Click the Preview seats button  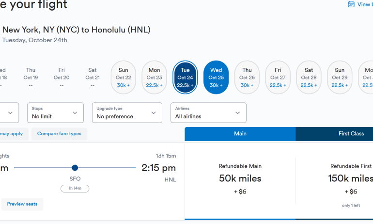(22, 204)
